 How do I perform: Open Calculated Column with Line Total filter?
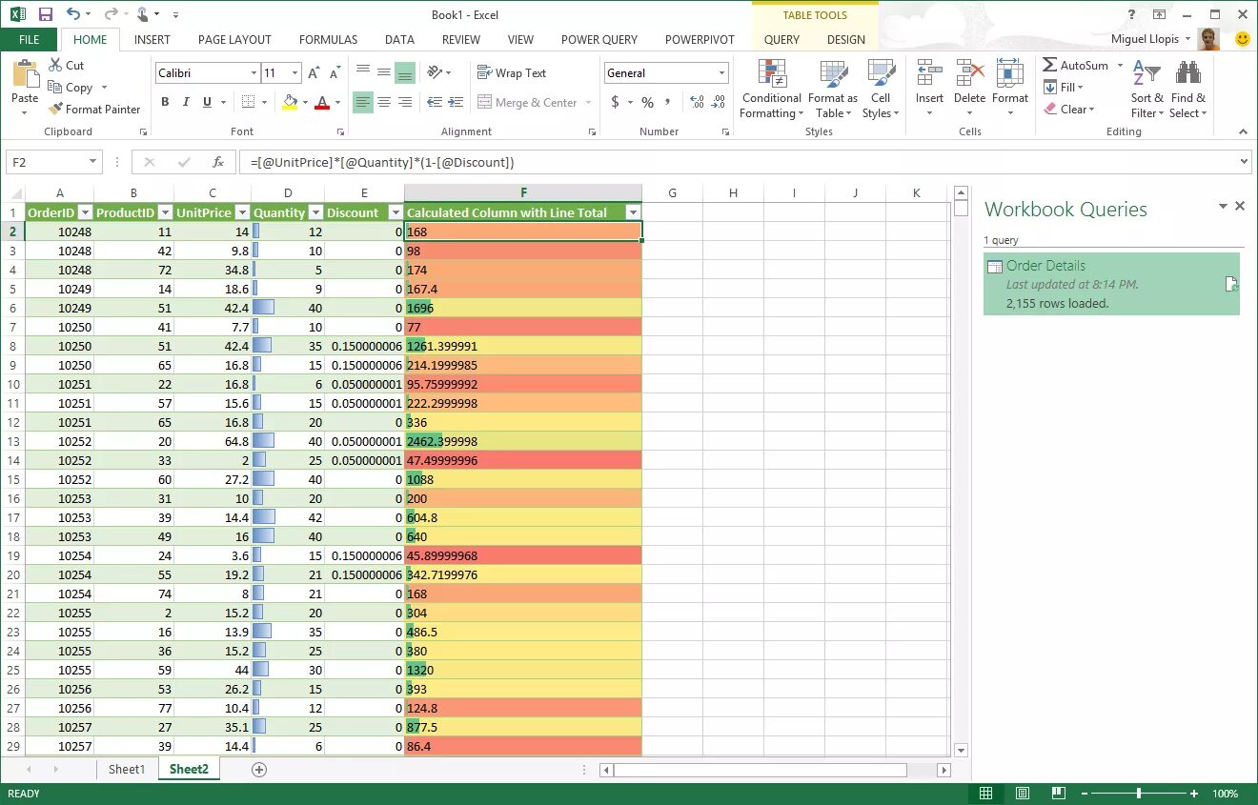click(x=632, y=212)
